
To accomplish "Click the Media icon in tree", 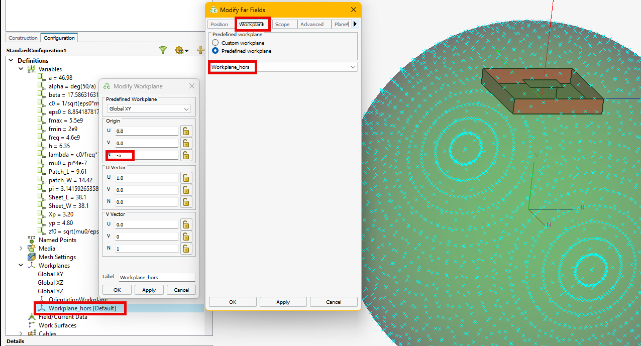I will coord(31,249).
